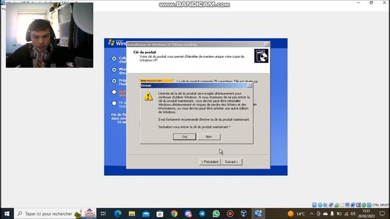Click the hard disk activity icon in VirtualBox status bar
The height and width of the screenshot is (219, 390).
[x=314, y=205]
